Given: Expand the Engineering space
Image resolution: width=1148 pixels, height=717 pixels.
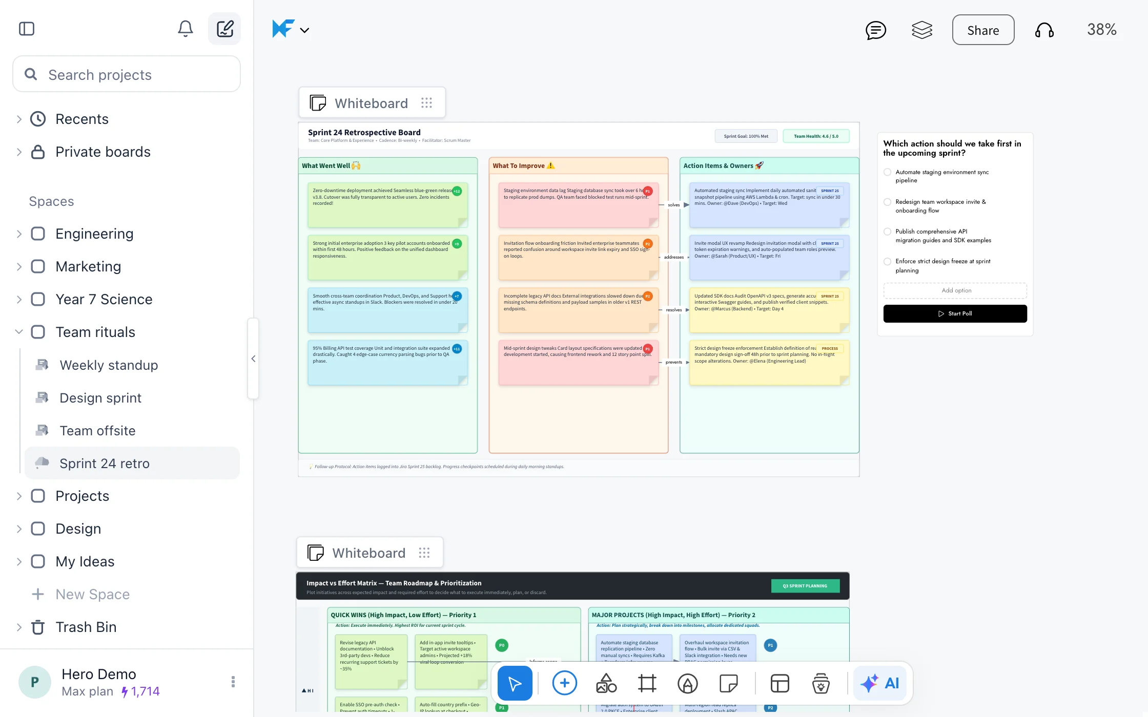Looking at the screenshot, I should coord(19,234).
